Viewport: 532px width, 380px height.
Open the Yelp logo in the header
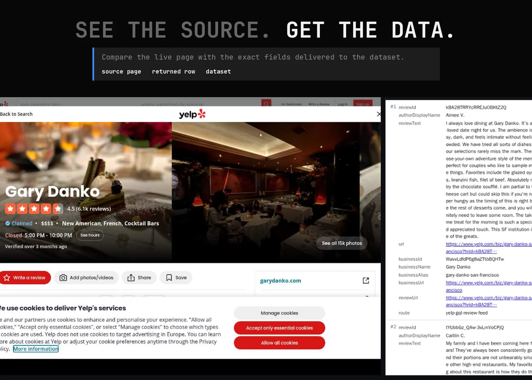tap(192, 114)
